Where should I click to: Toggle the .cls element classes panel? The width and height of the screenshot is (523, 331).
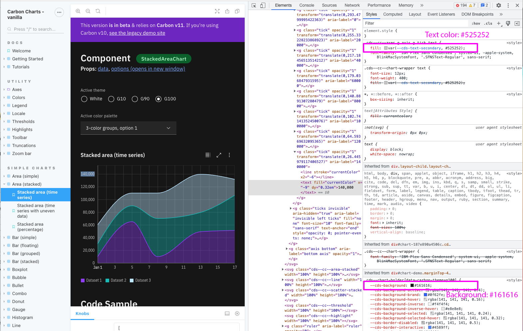[x=488, y=23]
